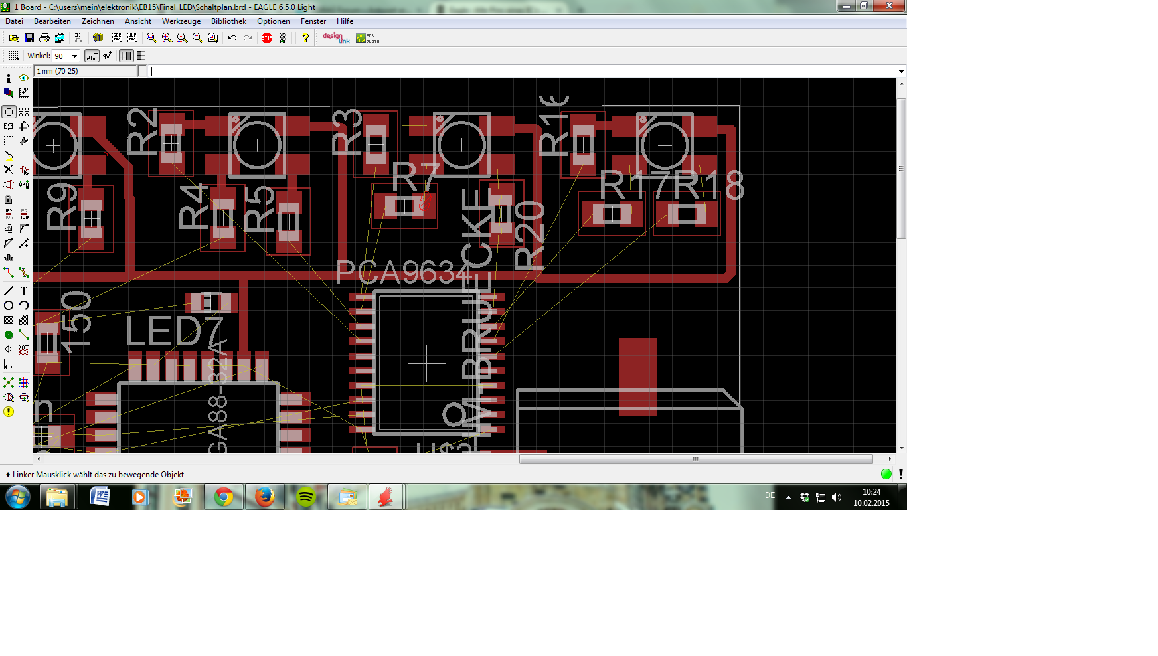Print the board layout

(44, 39)
